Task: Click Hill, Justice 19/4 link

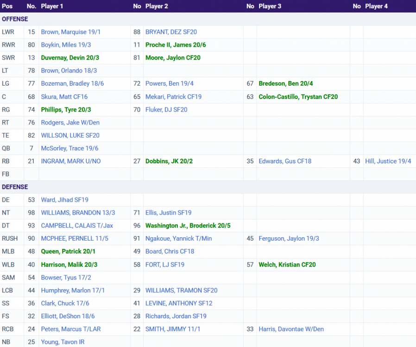Action: coord(388,161)
